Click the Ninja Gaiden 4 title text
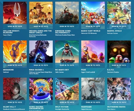 pos(36,70)
